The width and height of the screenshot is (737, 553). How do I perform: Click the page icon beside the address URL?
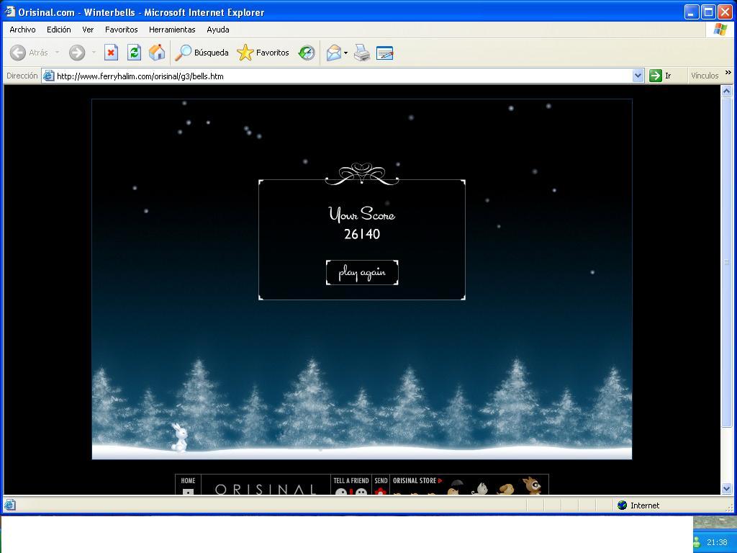[x=48, y=76]
